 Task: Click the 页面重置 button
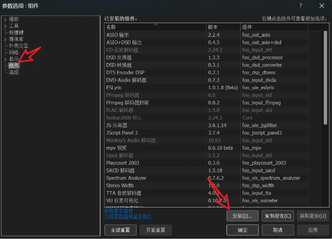[155, 230]
